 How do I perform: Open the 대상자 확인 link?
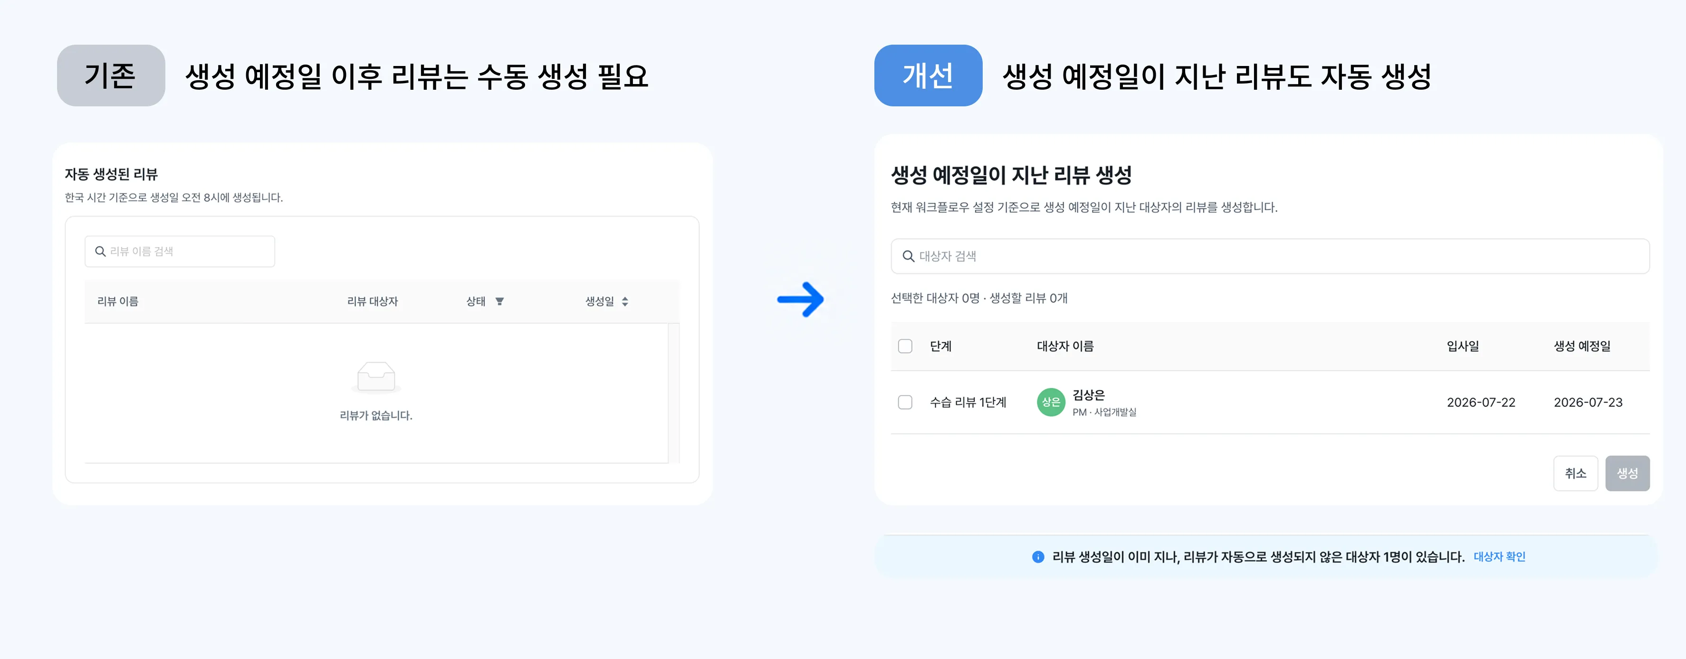click(x=1499, y=557)
